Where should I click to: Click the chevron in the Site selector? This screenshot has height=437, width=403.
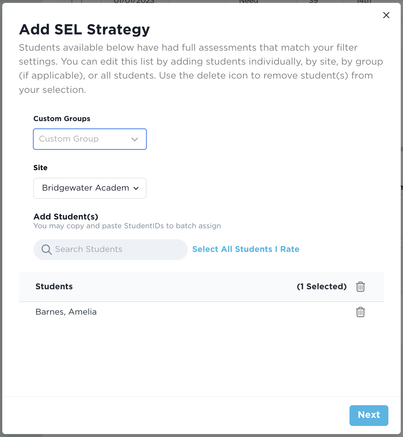coord(136,188)
